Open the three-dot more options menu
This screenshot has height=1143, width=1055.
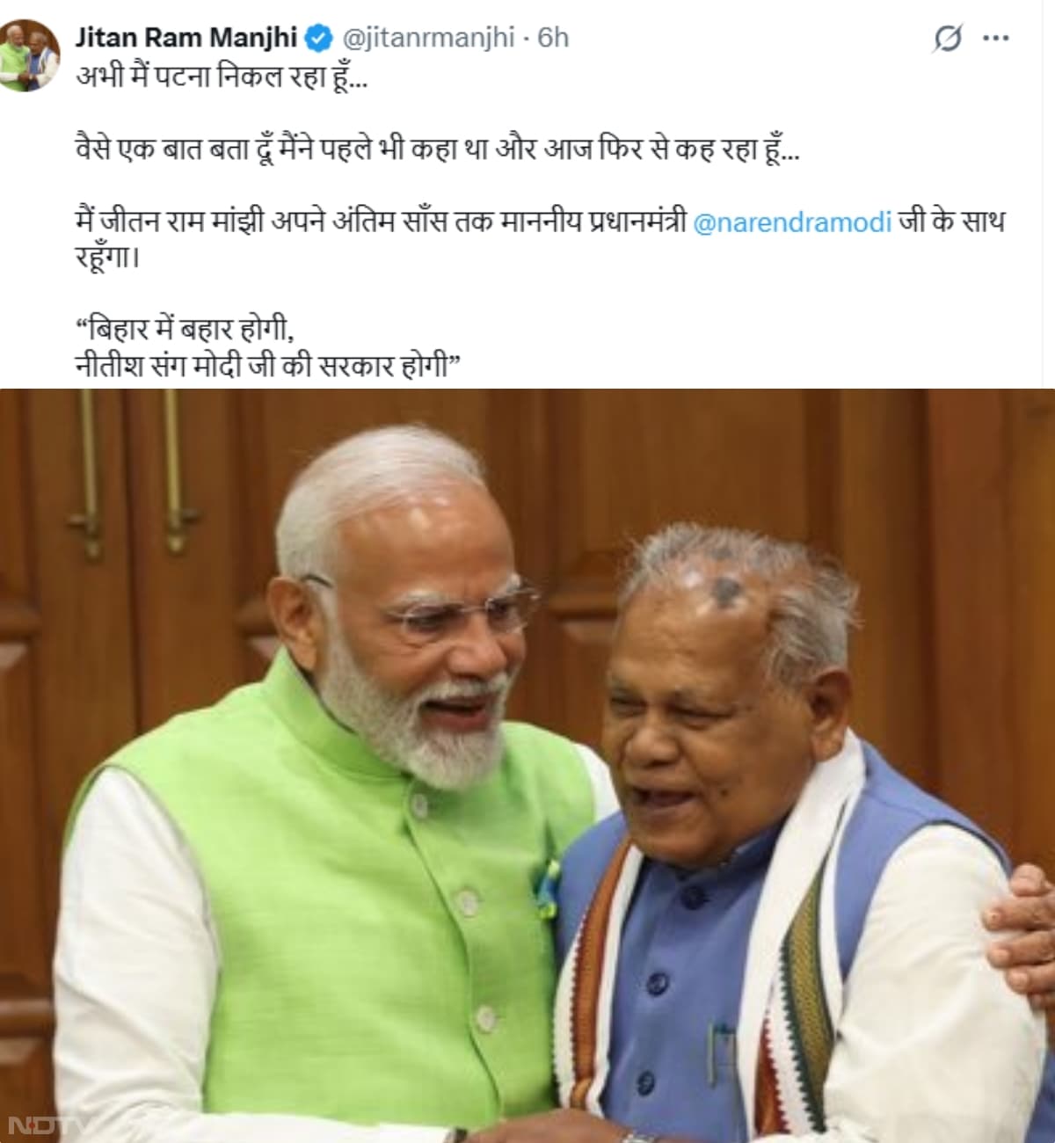pos(996,39)
